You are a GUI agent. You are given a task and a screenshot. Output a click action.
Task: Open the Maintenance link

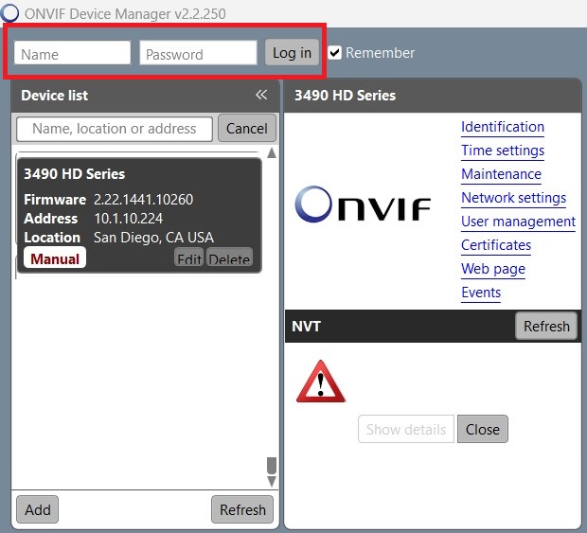point(501,174)
